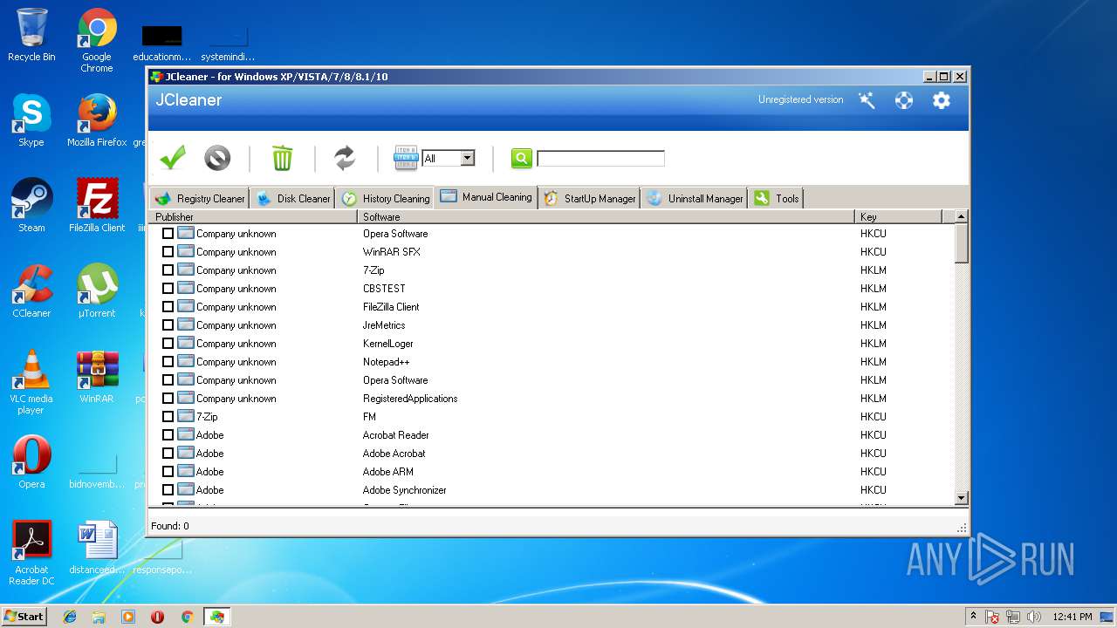
Task: Click Opera icon in the taskbar
Action: tap(157, 617)
